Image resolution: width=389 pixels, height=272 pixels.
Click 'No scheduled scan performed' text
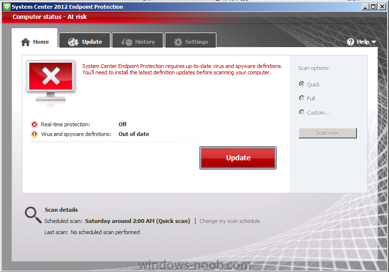click(x=105, y=232)
